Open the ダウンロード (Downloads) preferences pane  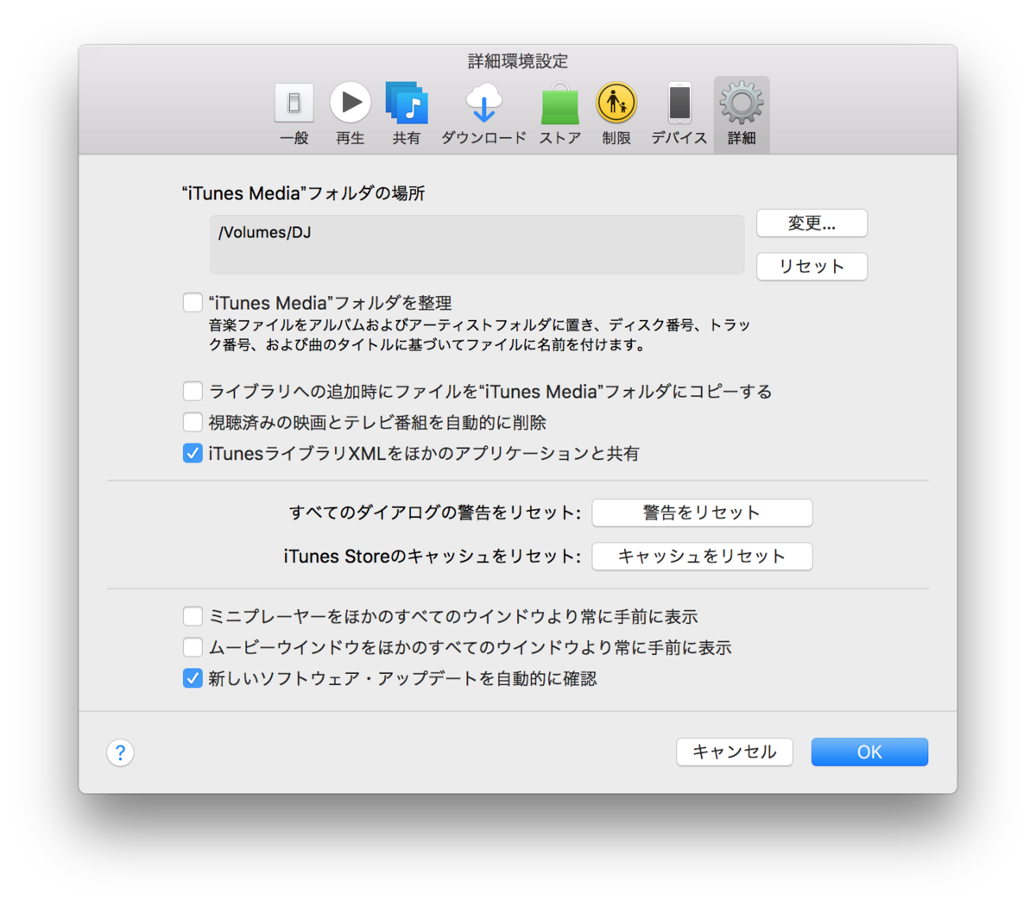pos(483,115)
